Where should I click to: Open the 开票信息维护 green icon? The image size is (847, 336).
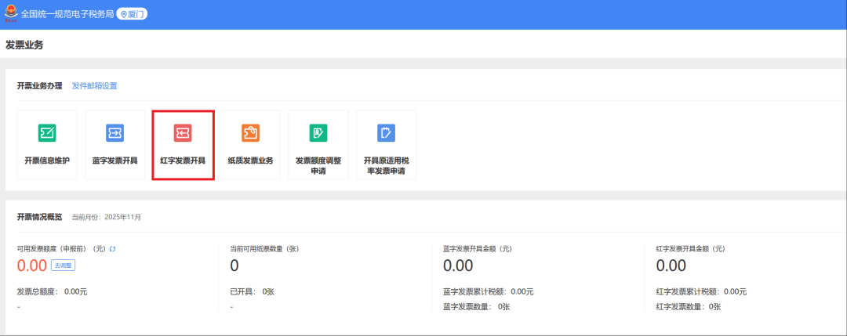coord(47,133)
